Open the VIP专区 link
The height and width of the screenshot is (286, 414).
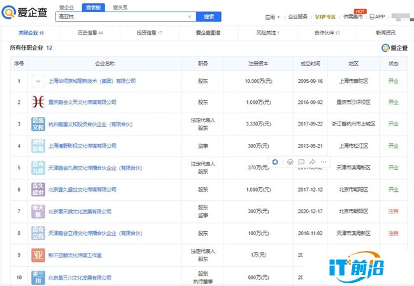click(x=325, y=17)
